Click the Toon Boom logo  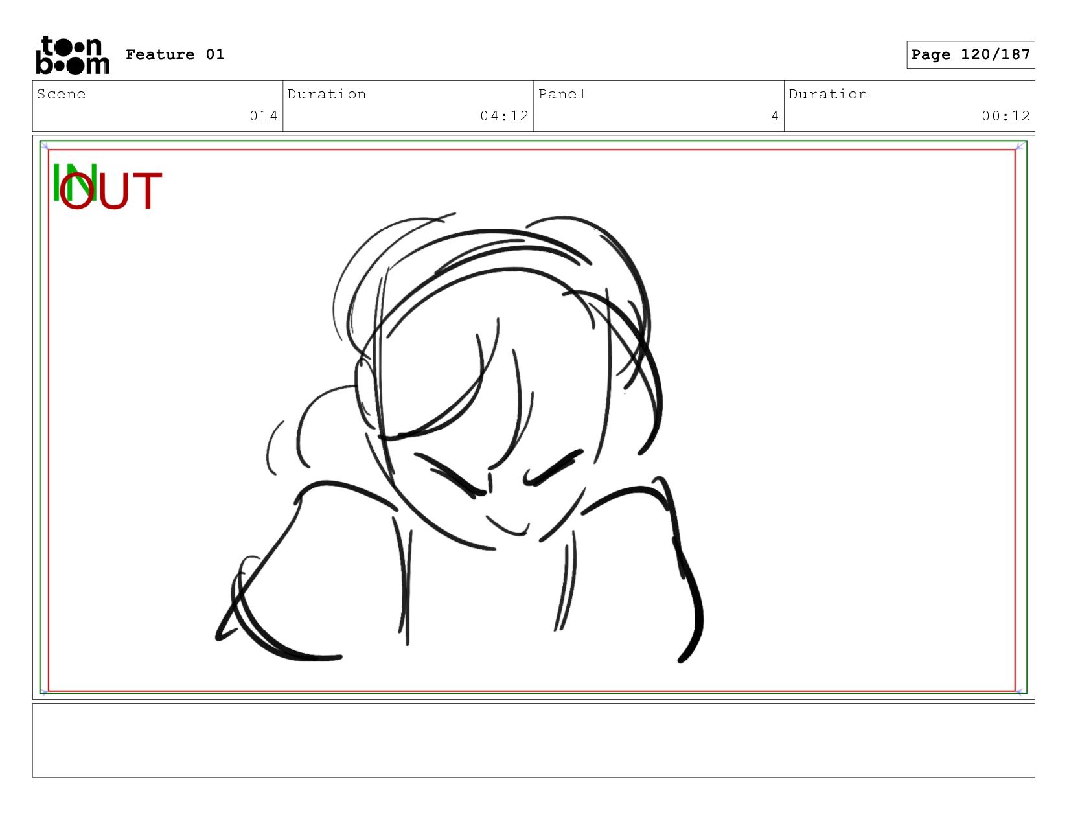tap(72, 55)
